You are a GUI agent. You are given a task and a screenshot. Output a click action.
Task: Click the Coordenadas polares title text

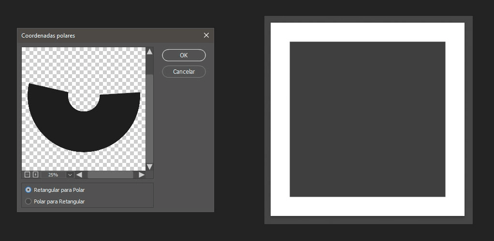(48, 36)
